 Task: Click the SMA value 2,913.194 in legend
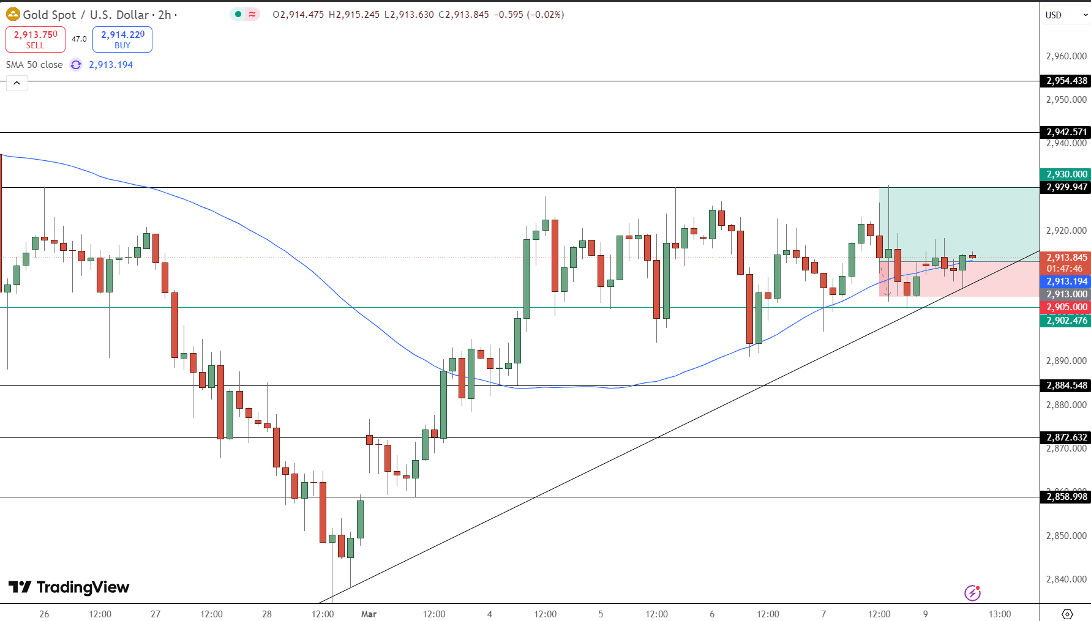tap(111, 65)
